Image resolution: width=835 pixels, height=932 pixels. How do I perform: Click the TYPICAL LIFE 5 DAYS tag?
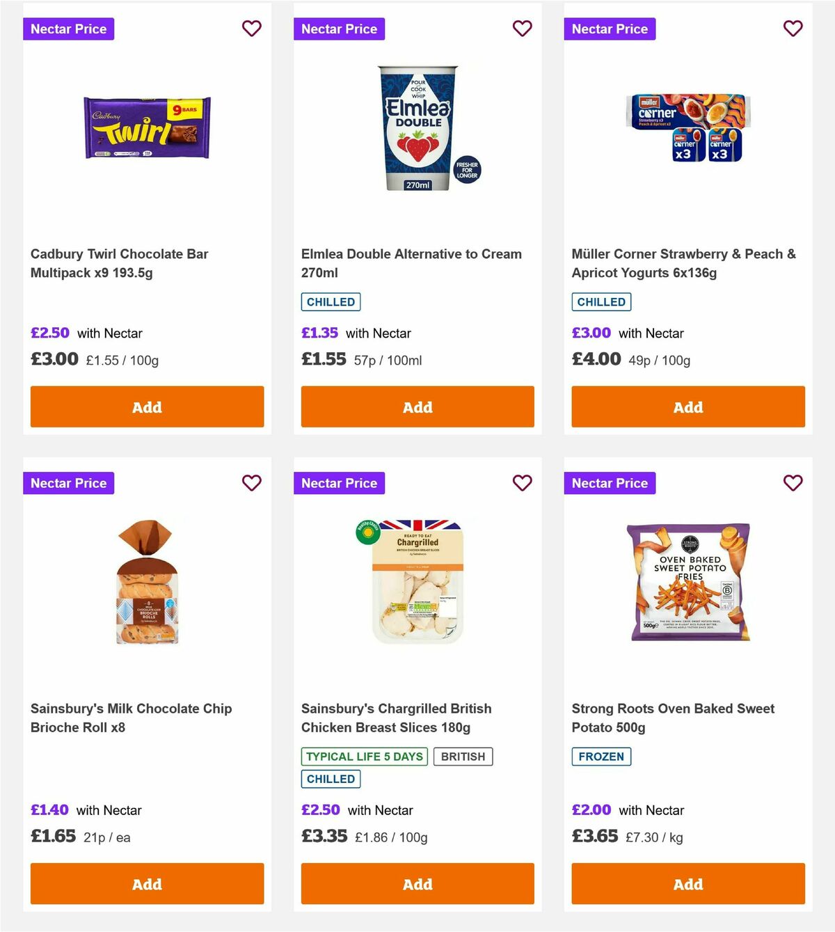point(364,756)
